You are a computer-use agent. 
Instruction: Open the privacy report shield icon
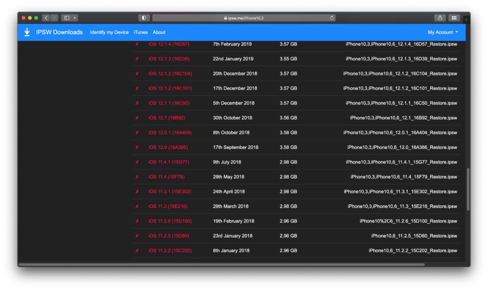144,18
